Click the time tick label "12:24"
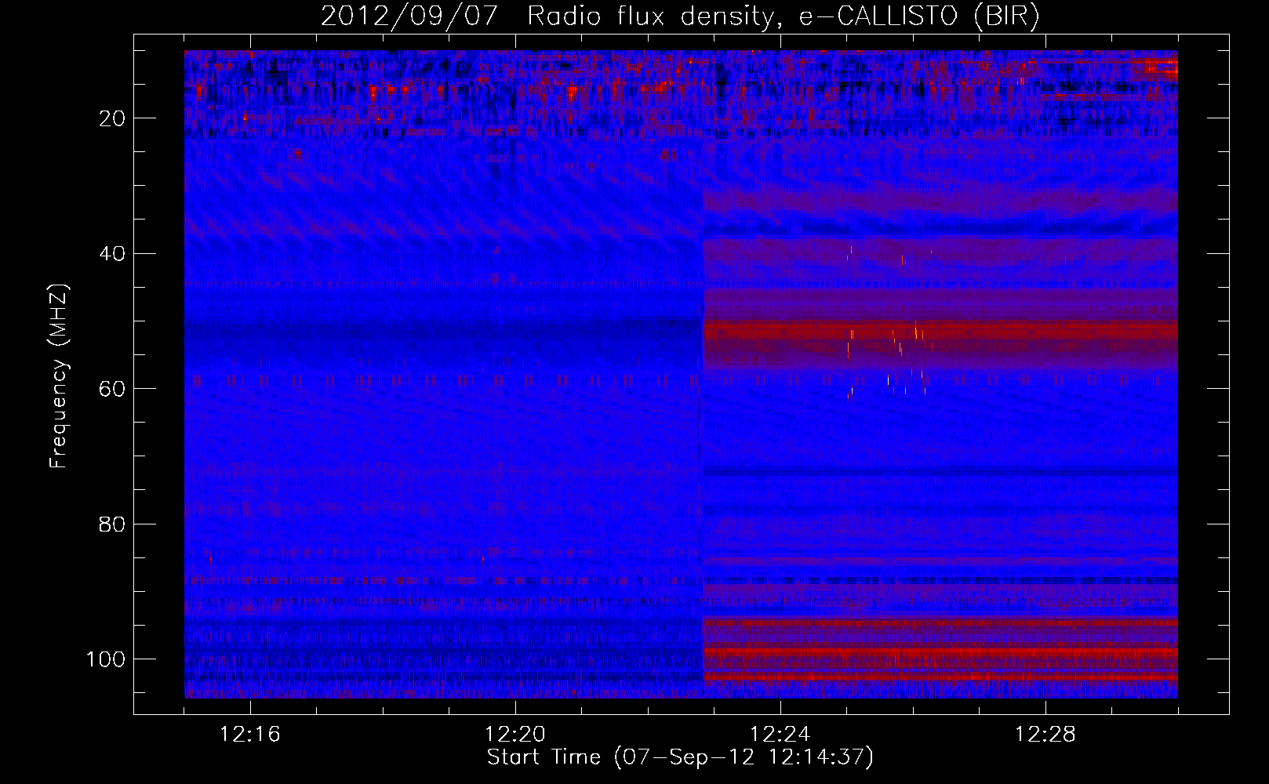The height and width of the screenshot is (784, 1269). pyautogui.click(x=780, y=735)
